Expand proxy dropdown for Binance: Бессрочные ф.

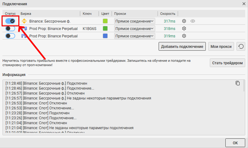(134, 21)
